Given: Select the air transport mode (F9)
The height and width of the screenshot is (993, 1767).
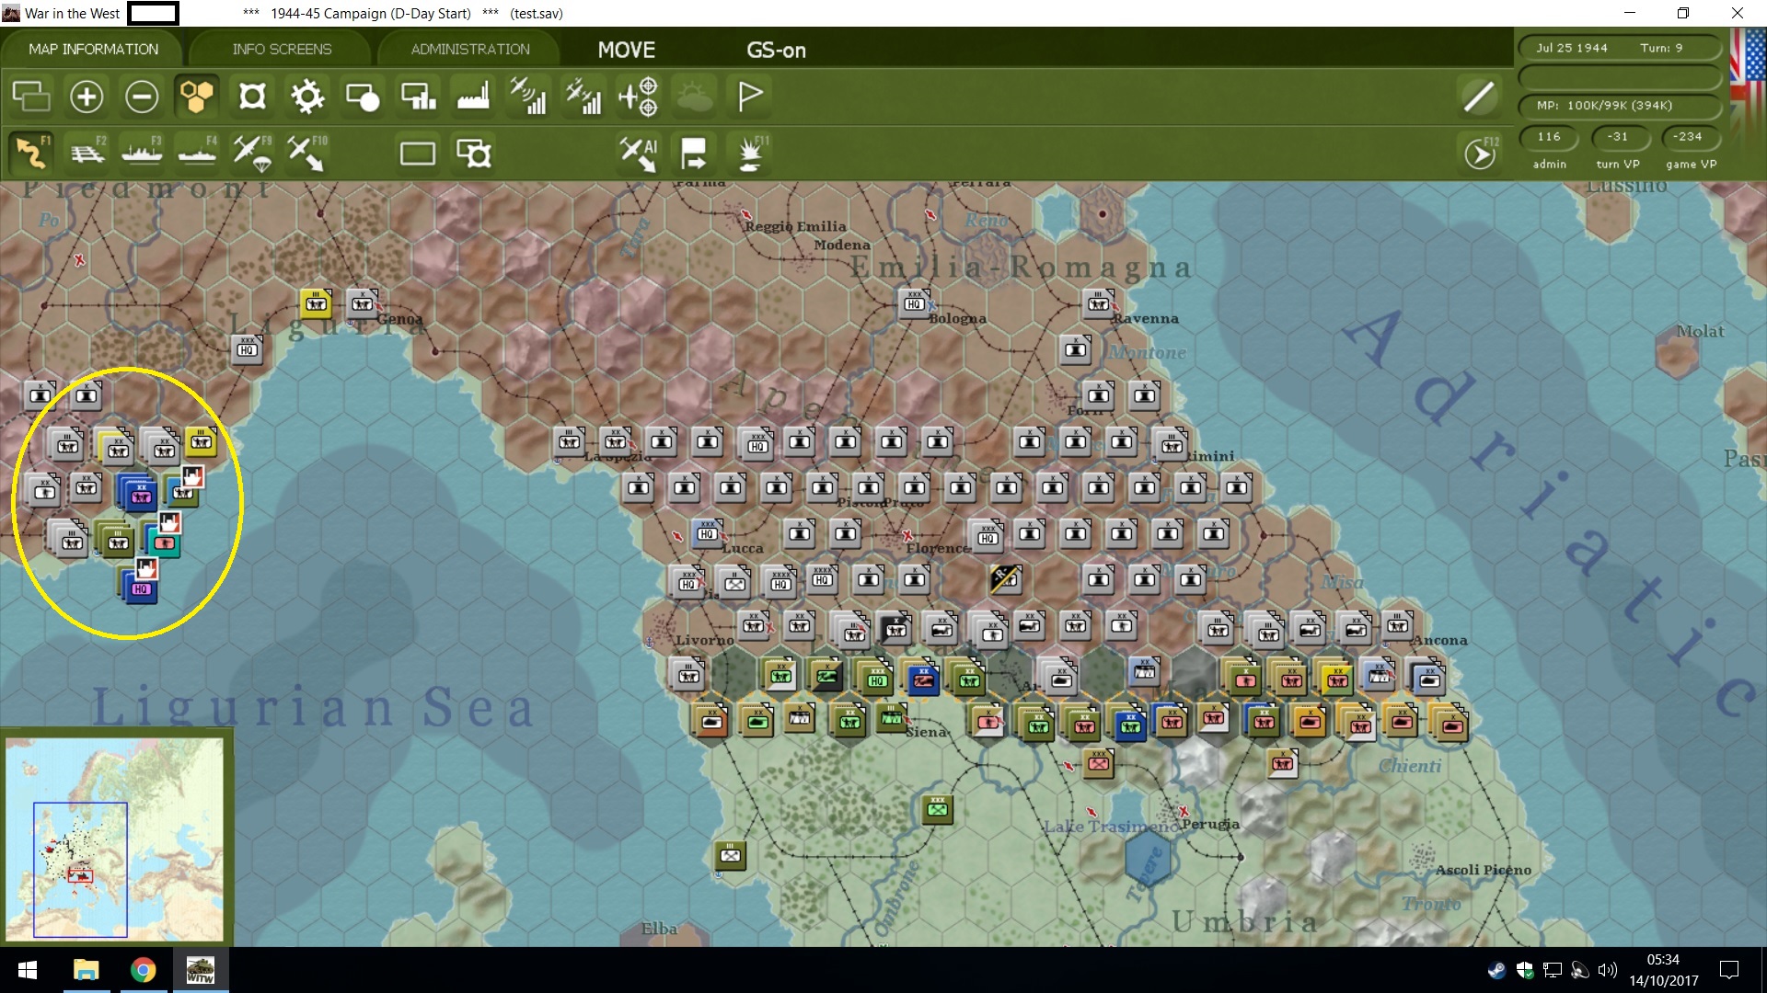Looking at the screenshot, I should [x=251, y=153].
